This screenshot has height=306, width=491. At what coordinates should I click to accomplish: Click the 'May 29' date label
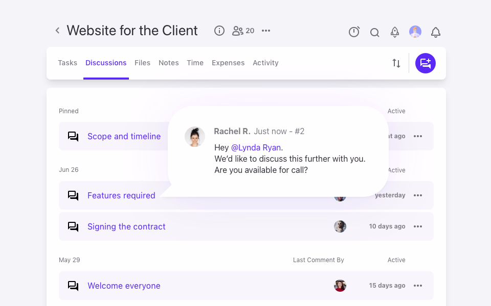pyautogui.click(x=70, y=260)
